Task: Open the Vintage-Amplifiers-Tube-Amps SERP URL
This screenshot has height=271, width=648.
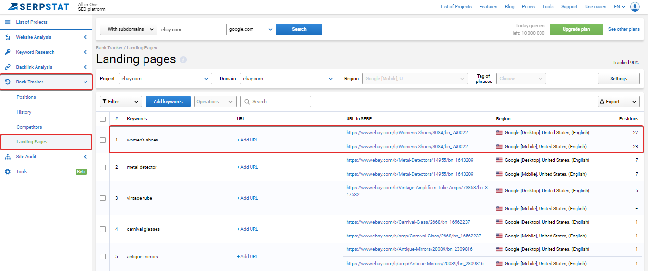Action: 417,191
